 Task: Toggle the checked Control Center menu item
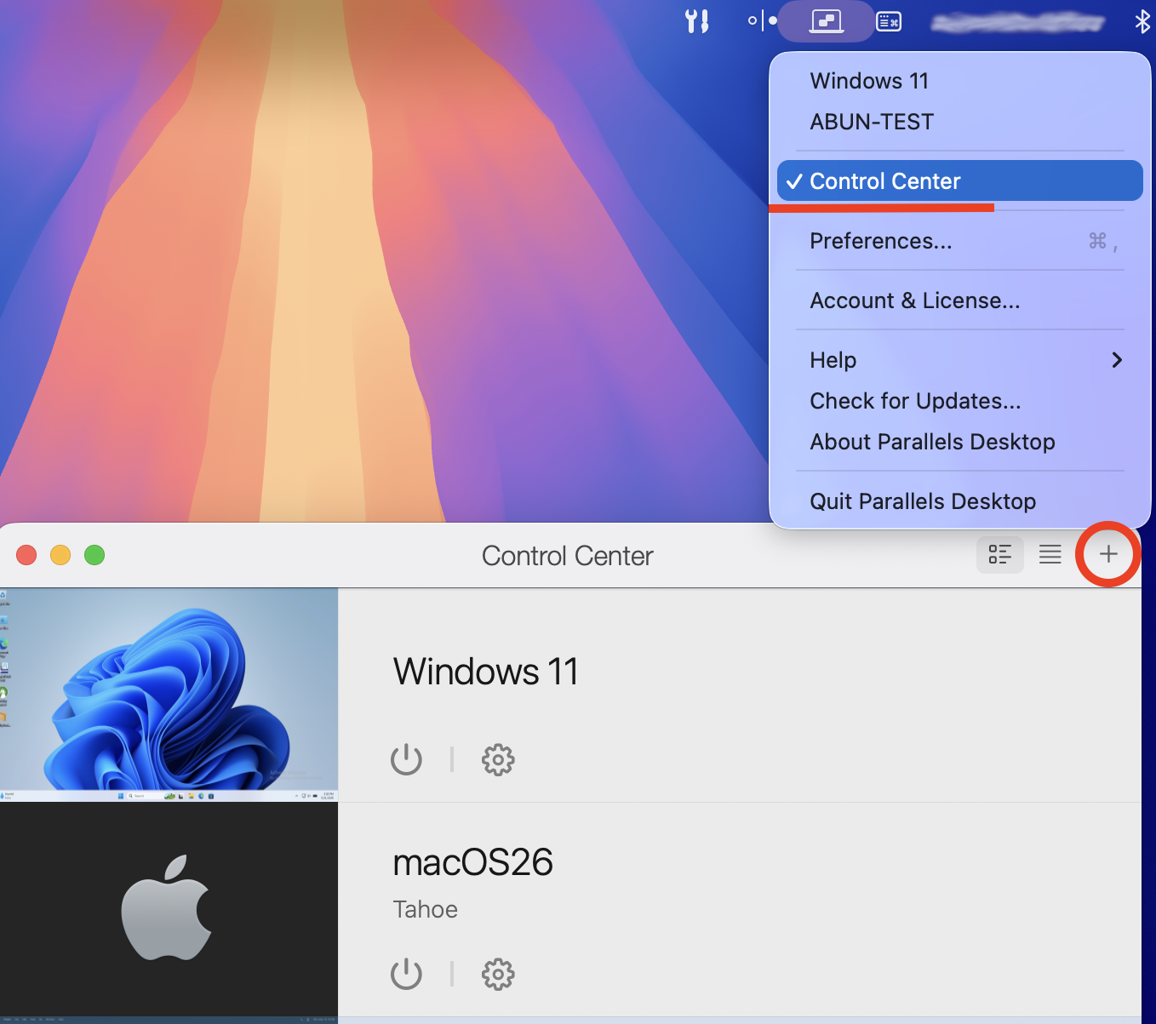(959, 180)
